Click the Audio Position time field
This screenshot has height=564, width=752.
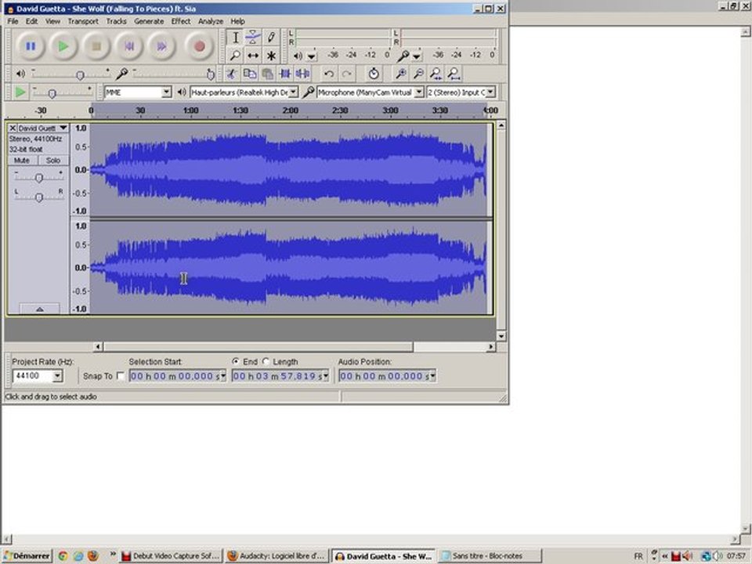pyautogui.click(x=388, y=376)
